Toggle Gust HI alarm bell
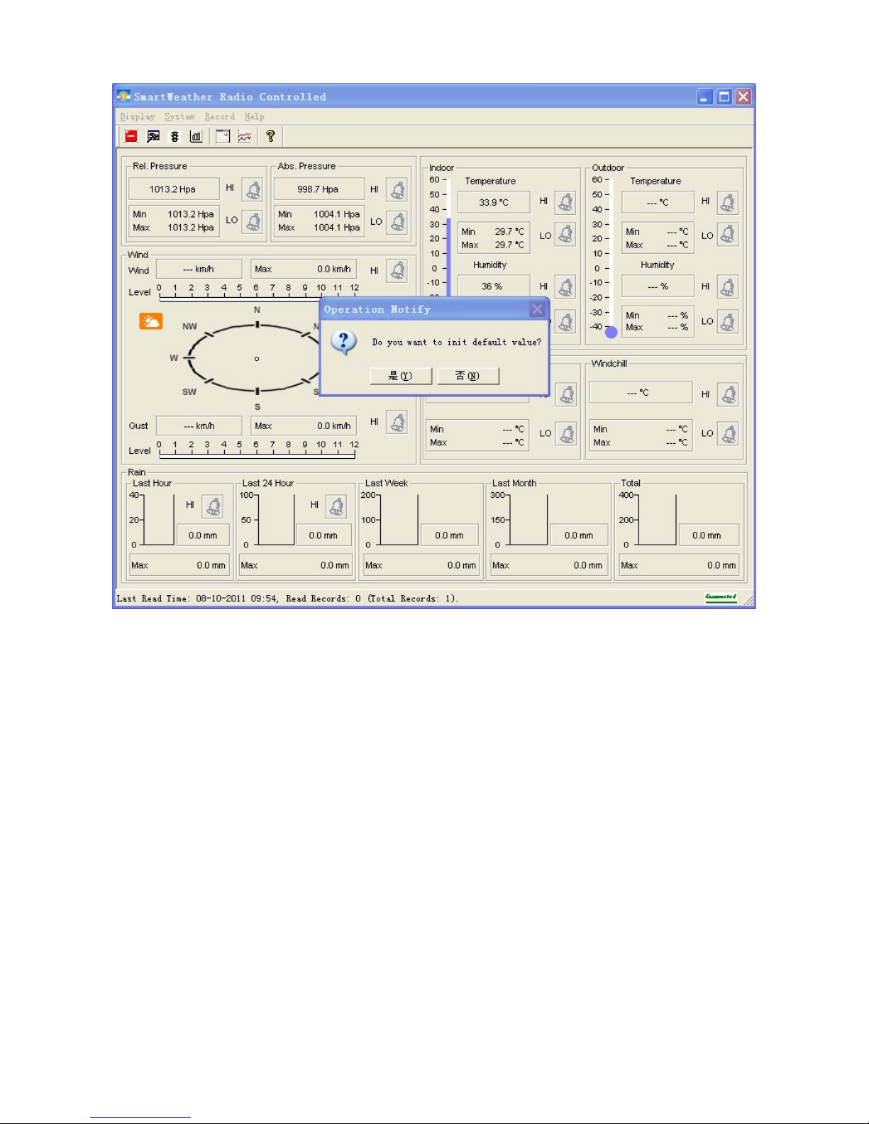869x1124 pixels. (397, 423)
